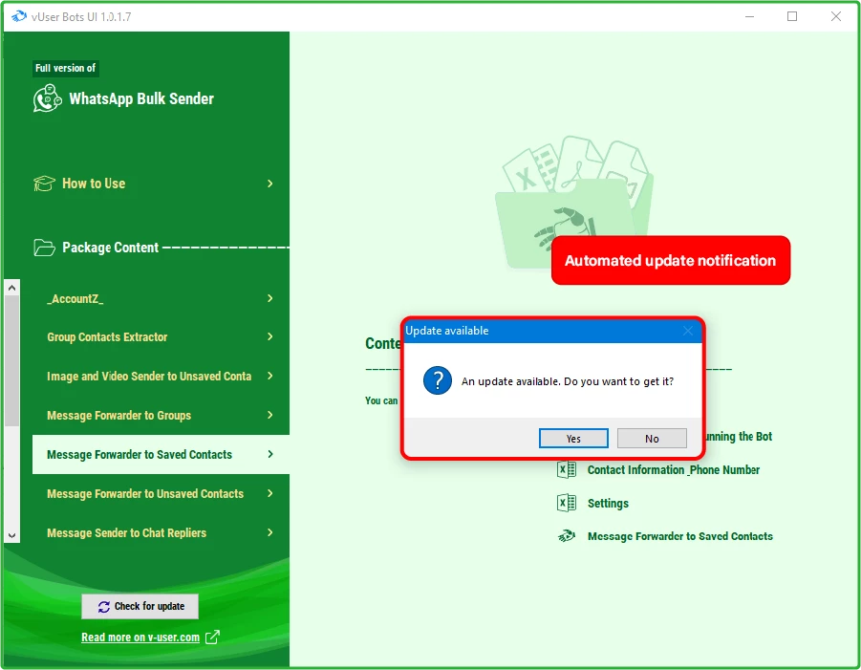Image resolution: width=861 pixels, height=670 pixels.
Task: Click Yes to get the update
Action: [x=573, y=439]
